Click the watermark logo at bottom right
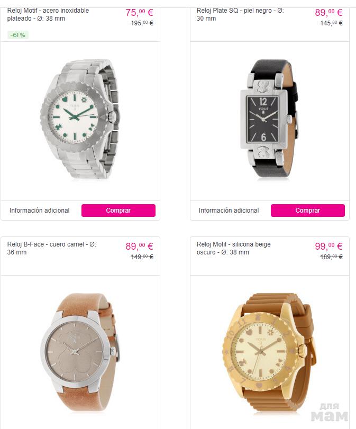The image size is (356, 429). pos(330,412)
